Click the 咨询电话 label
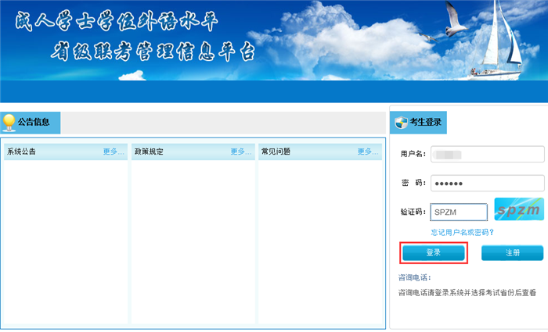 point(414,277)
